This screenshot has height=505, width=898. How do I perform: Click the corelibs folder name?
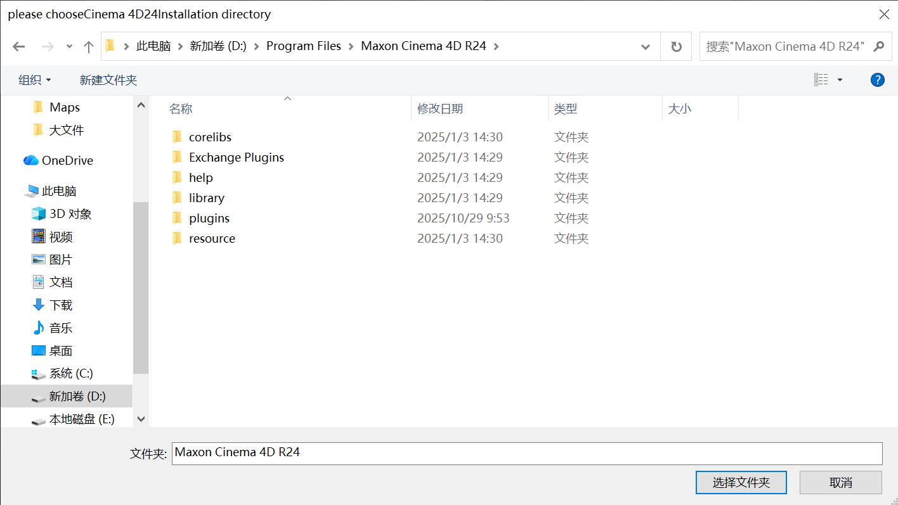[211, 137]
